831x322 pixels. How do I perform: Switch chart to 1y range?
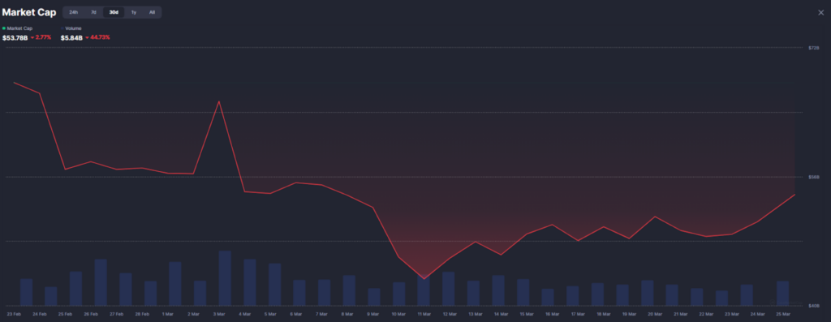(x=134, y=12)
